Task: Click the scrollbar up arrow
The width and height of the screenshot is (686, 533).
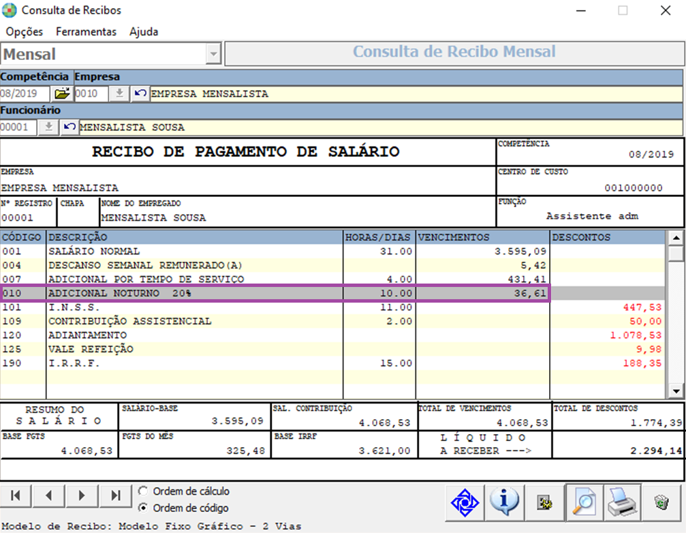Action: pyautogui.click(x=676, y=238)
